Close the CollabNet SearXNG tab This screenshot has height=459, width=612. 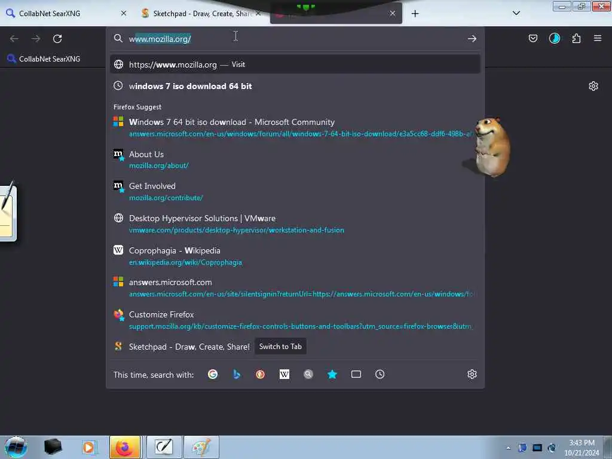[124, 13]
